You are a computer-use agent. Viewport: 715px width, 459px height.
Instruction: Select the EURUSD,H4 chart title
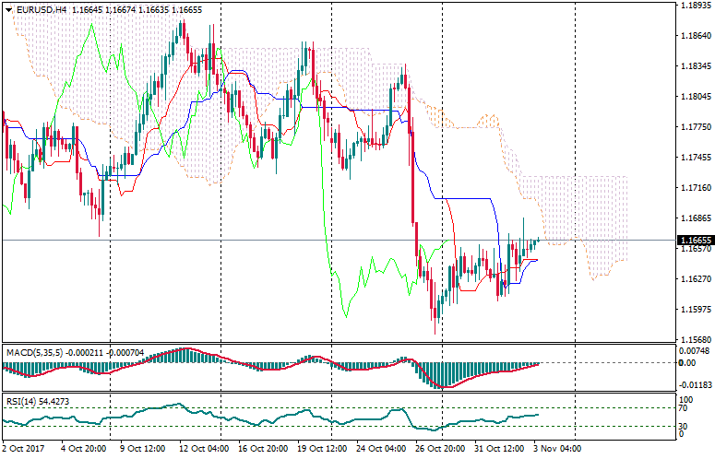[40, 9]
